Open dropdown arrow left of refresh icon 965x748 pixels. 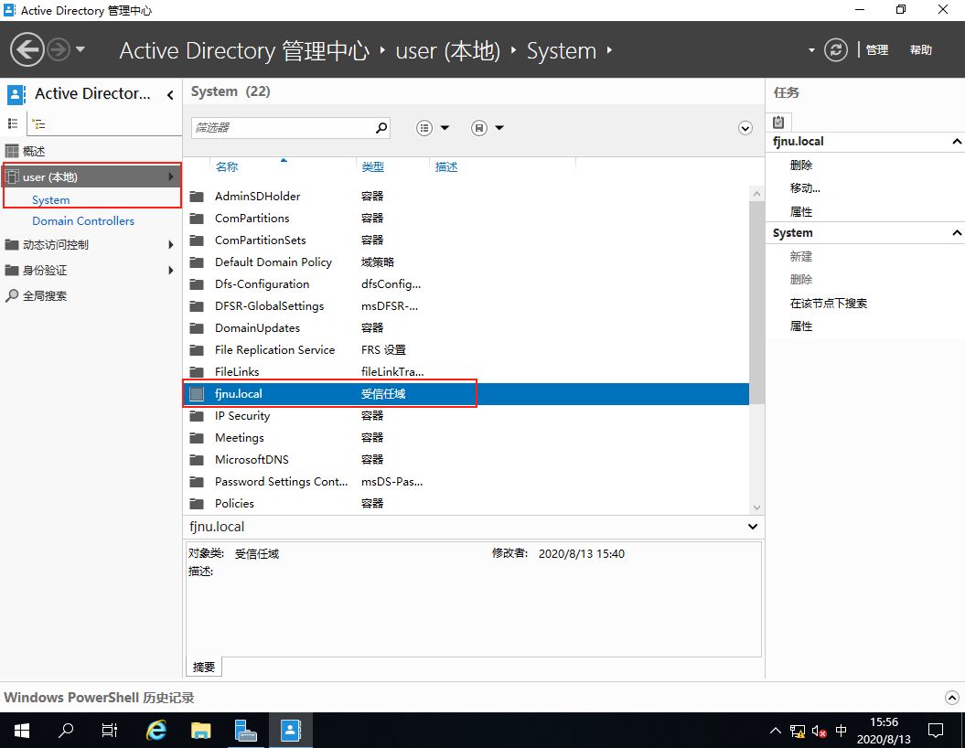tap(811, 49)
